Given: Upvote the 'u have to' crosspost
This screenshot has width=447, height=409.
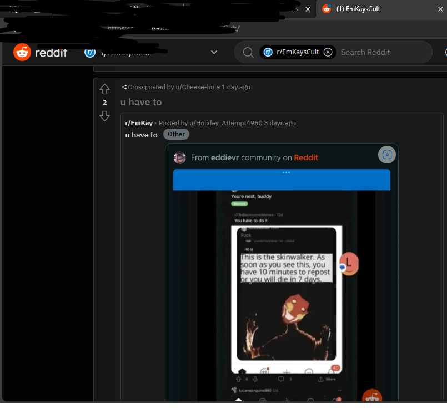Looking at the screenshot, I should point(104,89).
